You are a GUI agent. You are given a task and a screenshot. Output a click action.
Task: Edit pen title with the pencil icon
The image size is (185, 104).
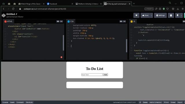[16, 14]
